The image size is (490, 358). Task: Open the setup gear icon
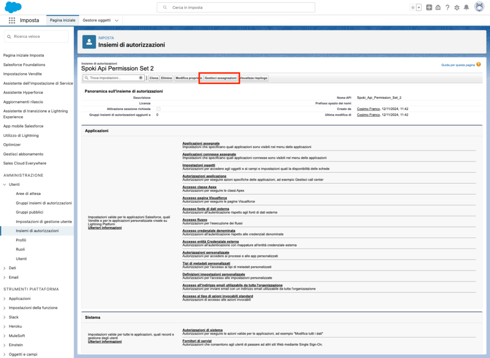tap(457, 8)
